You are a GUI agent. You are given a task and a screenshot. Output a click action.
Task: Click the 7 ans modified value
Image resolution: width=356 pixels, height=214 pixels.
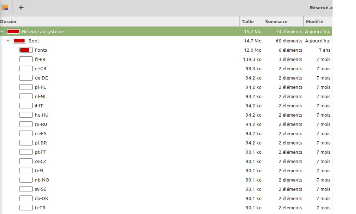tap(325, 50)
